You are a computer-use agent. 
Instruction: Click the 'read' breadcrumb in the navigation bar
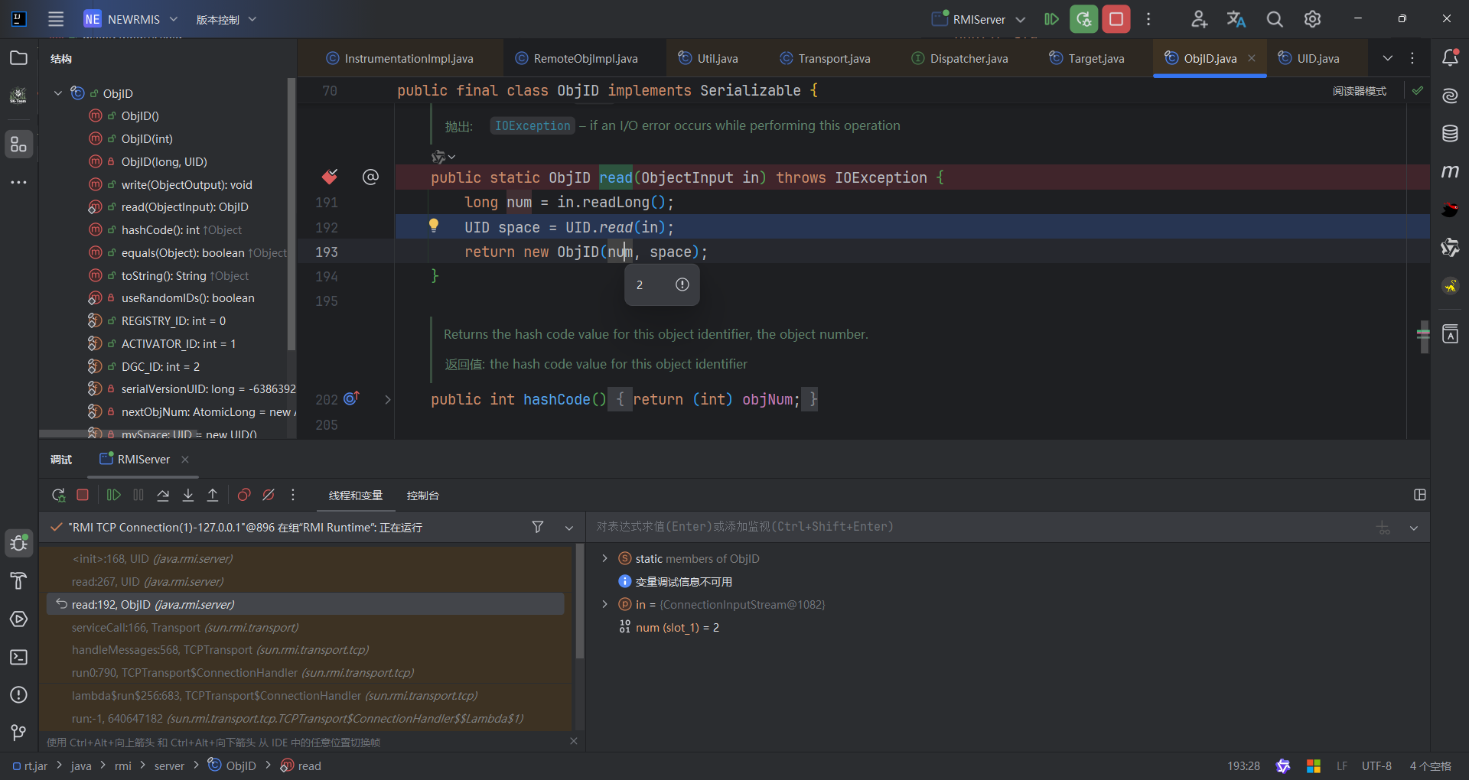(x=301, y=765)
